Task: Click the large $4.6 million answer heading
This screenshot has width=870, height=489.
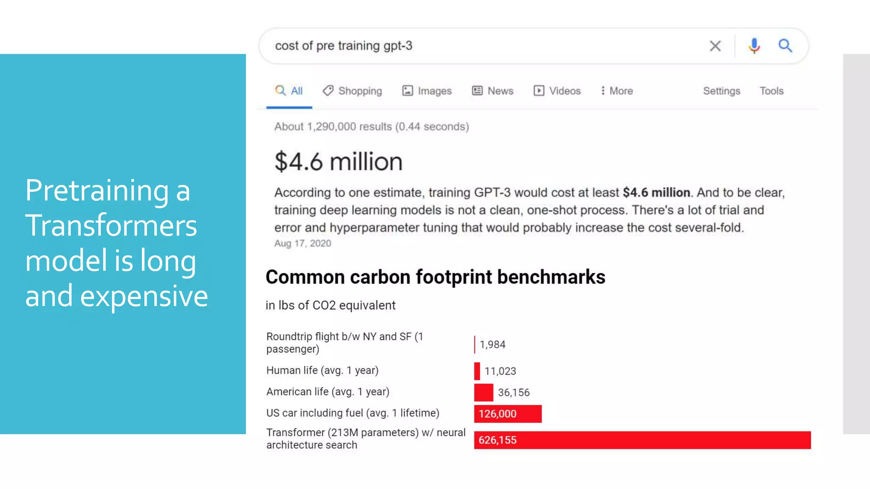Action: (x=338, y=162)
